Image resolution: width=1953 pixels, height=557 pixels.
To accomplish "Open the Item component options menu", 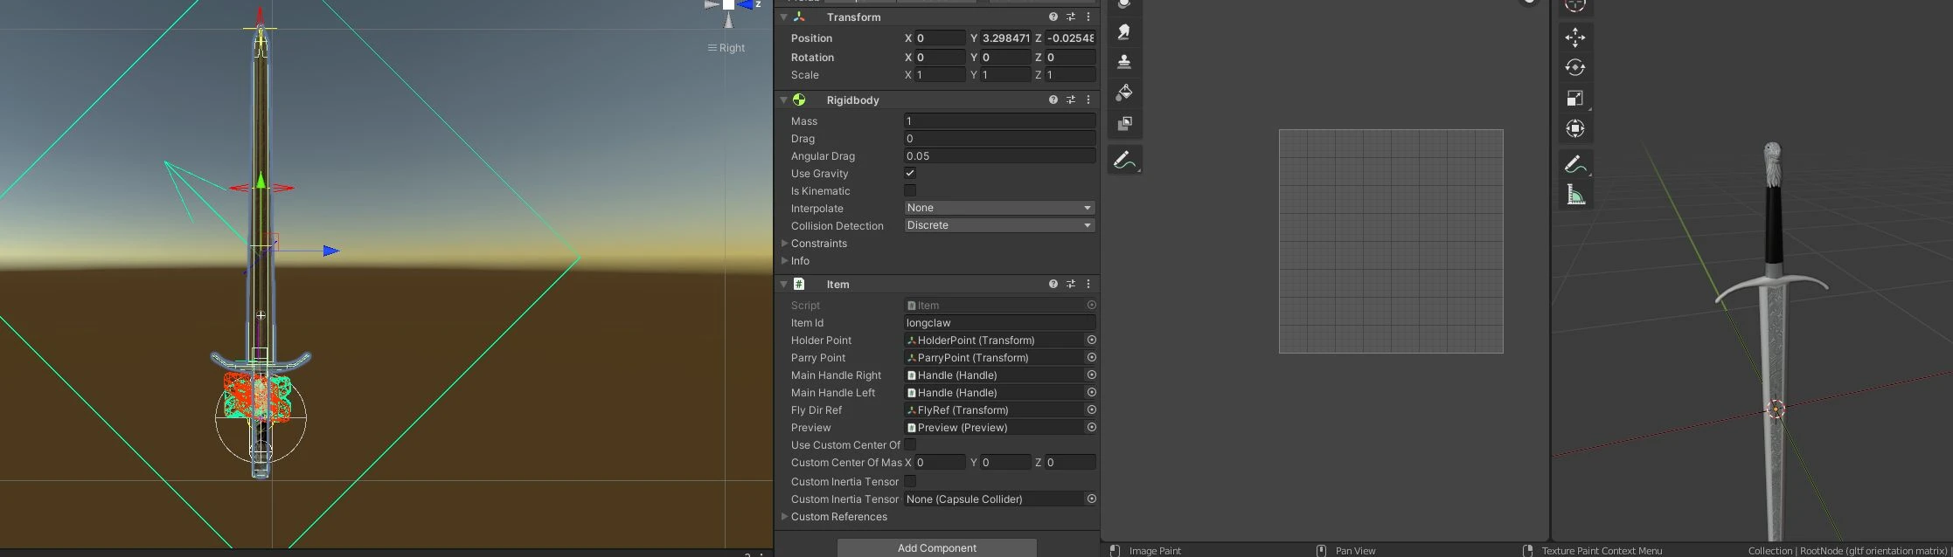I will pyautogui.click(x=1088, y=284).
